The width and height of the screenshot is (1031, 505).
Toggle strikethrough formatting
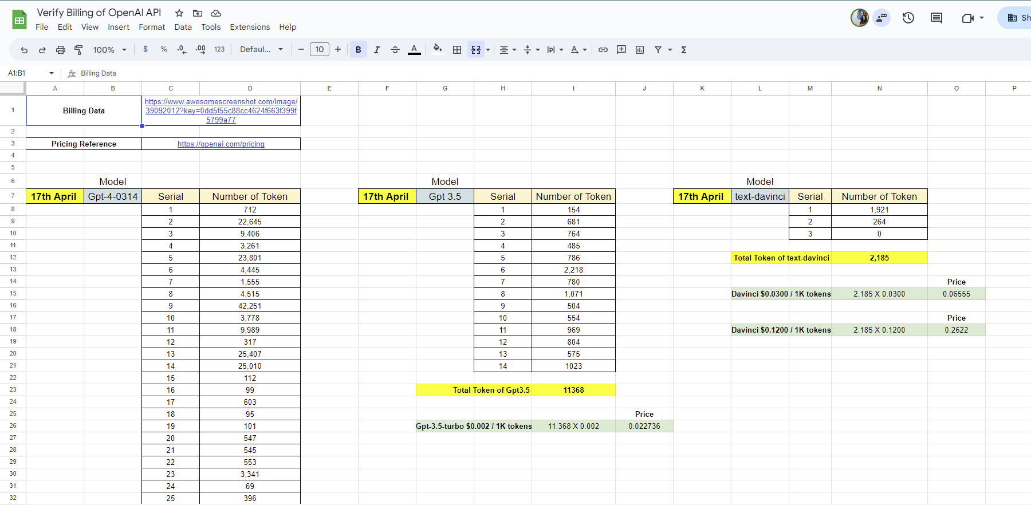[x=395, y=50]
